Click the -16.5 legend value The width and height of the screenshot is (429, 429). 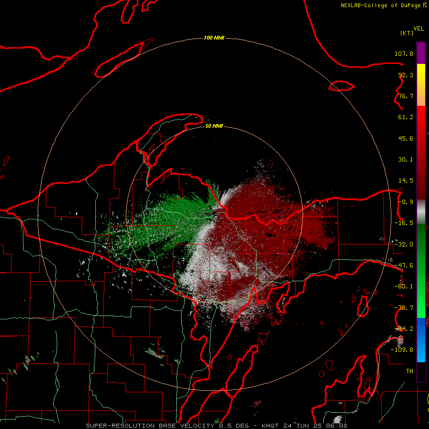(x=404, y=223)
